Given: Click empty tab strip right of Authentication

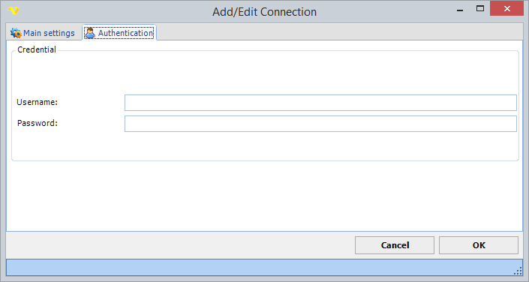Looking at the screenshot, I should click(339, 32).
